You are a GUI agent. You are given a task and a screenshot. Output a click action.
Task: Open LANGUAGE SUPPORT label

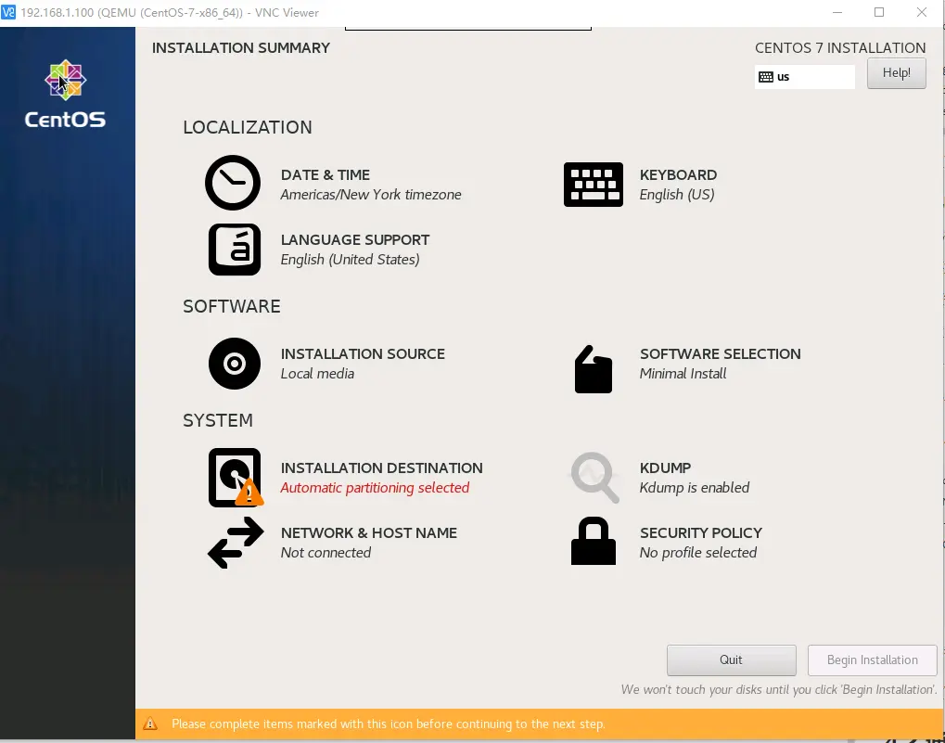(x=355, y=240)
